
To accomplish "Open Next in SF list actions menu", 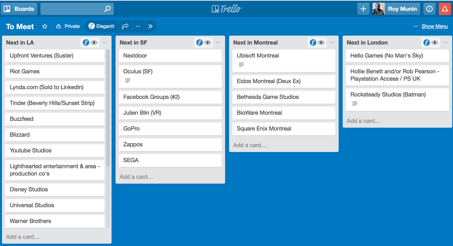I will click(x=218, y=42).
